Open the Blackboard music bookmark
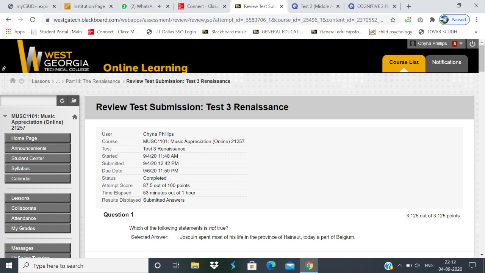This screenshot has height=273, width=485. coord(225,32)
